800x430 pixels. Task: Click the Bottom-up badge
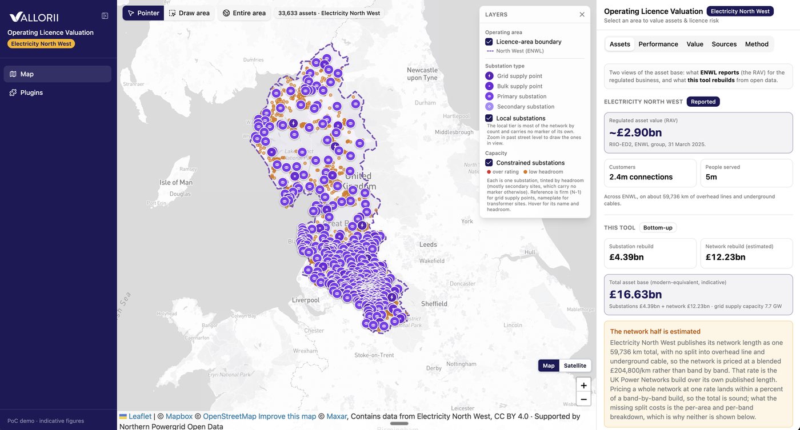point(658,228)
